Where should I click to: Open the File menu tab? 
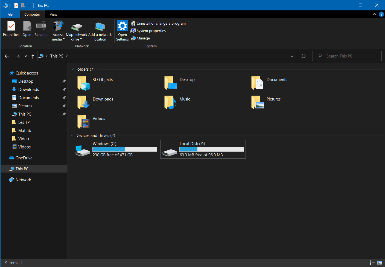pos(10,15)
